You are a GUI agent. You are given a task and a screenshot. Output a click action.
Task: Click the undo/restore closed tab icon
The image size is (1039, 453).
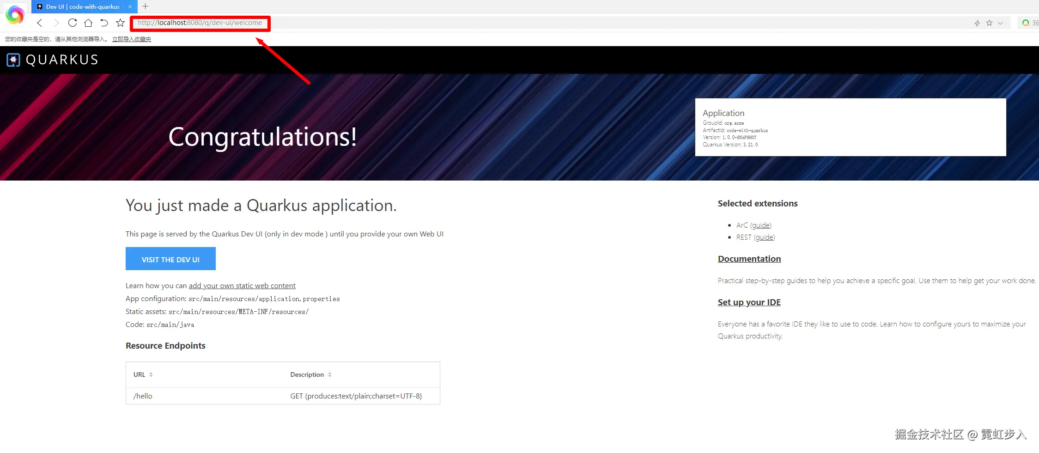pyautogui.click(x=104, y=23)
